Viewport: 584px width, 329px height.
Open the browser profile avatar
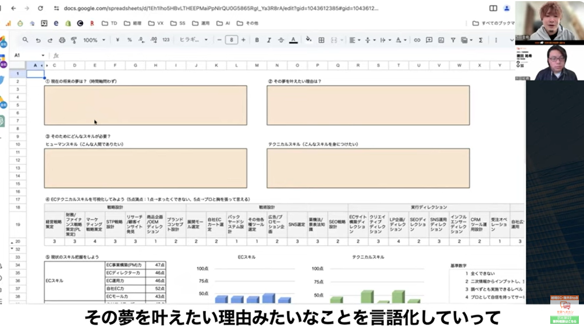tap(506, 8)
